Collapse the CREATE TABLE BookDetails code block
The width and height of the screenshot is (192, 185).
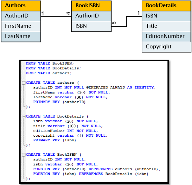[x=24, y=116]
